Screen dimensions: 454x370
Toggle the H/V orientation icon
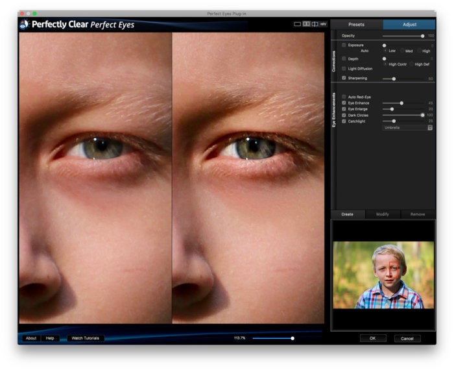323,24
